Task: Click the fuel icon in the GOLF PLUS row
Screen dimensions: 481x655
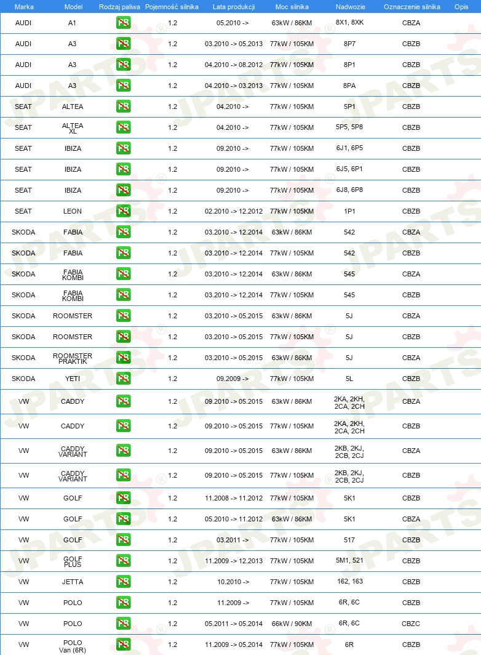Action: (x=123, y=560)
